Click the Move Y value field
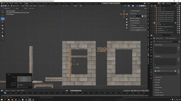 coord(24,79)
